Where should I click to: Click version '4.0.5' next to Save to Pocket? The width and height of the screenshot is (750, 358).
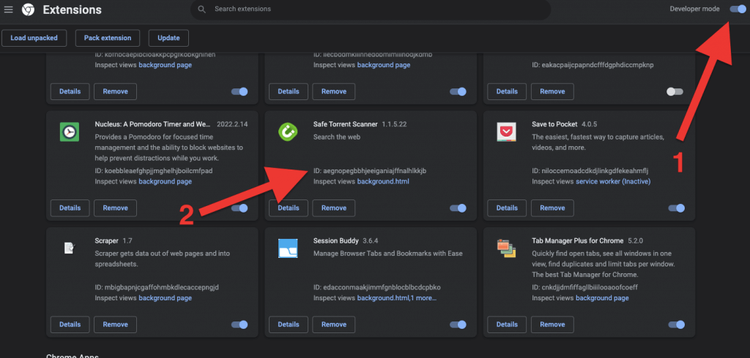pos(590,124)
